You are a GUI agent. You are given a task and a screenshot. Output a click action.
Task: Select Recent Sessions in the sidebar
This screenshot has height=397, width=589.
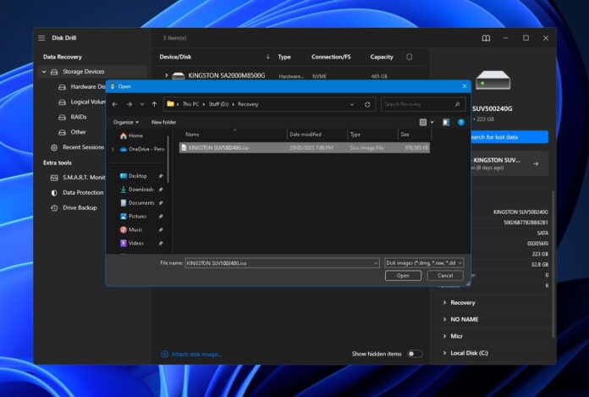click(83, 146)
